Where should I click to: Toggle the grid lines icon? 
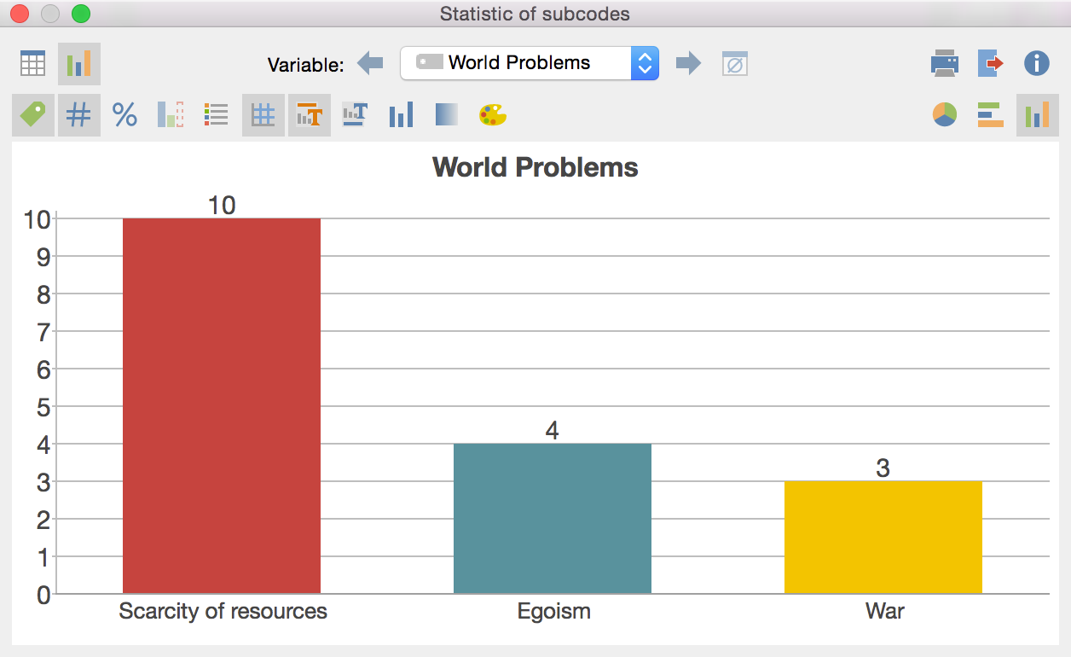(x=263, y=114)
